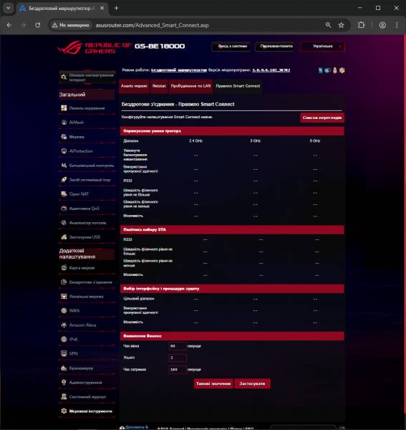The height and width of the screenshot is (430, 406).
Task: Click the first status icon near firmware version
Action: (x=320, y=70)
